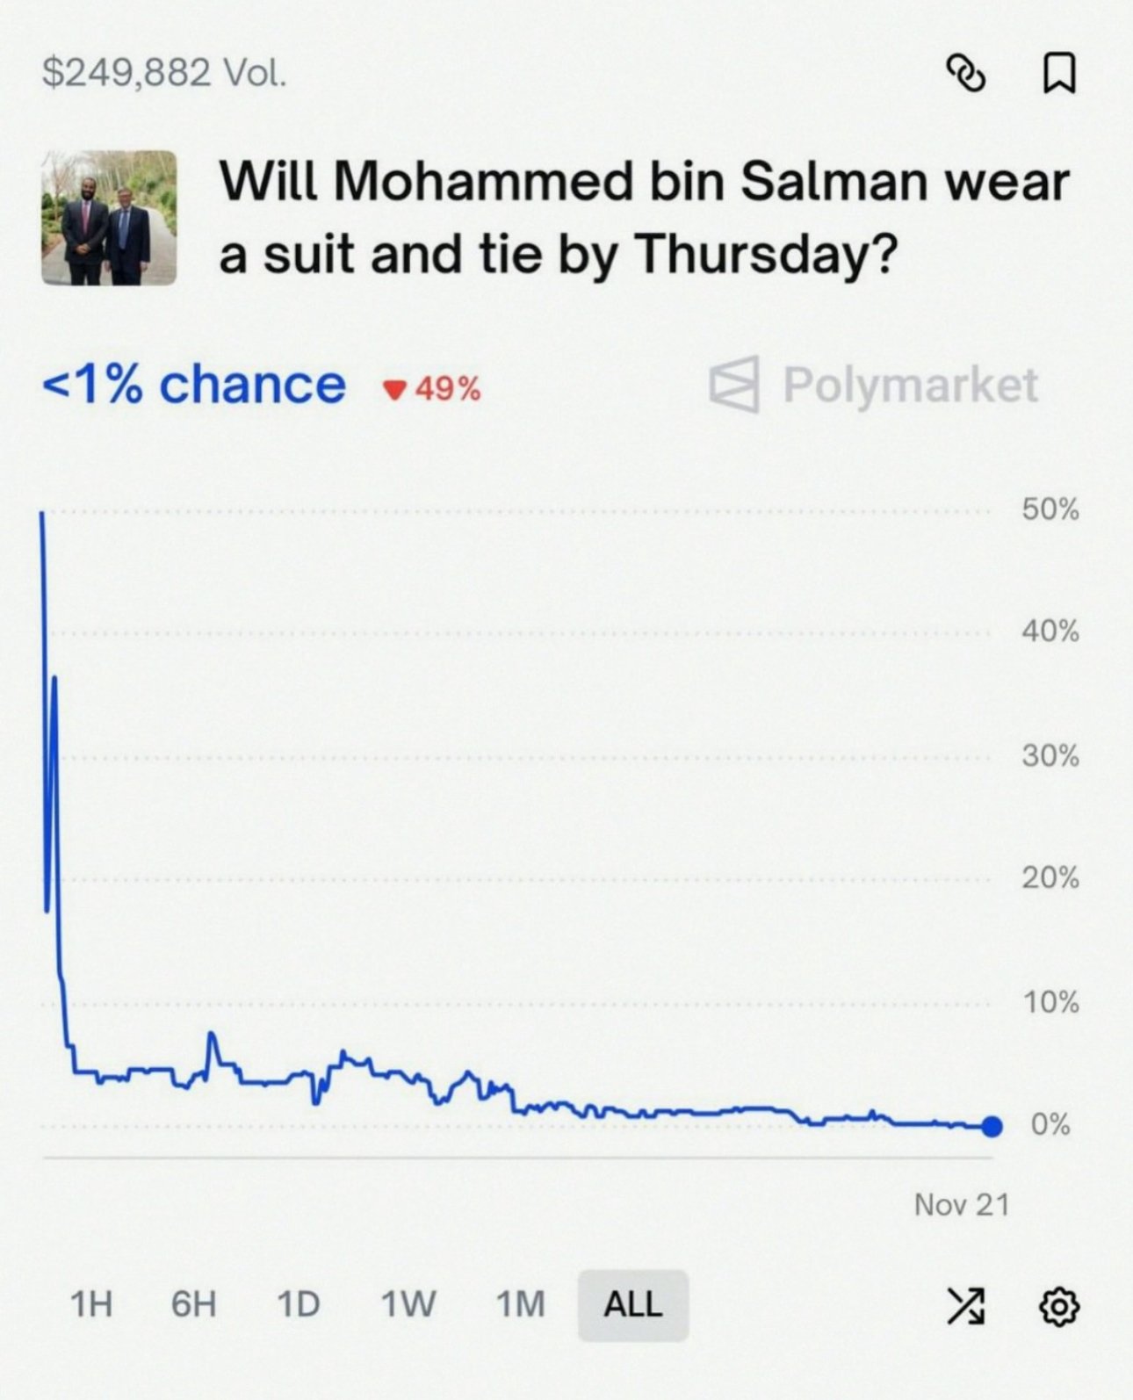The height and width of the screenshot is (1400, 1133).
Task: Show the 1D chart range
Action: tap(298, 1304)
